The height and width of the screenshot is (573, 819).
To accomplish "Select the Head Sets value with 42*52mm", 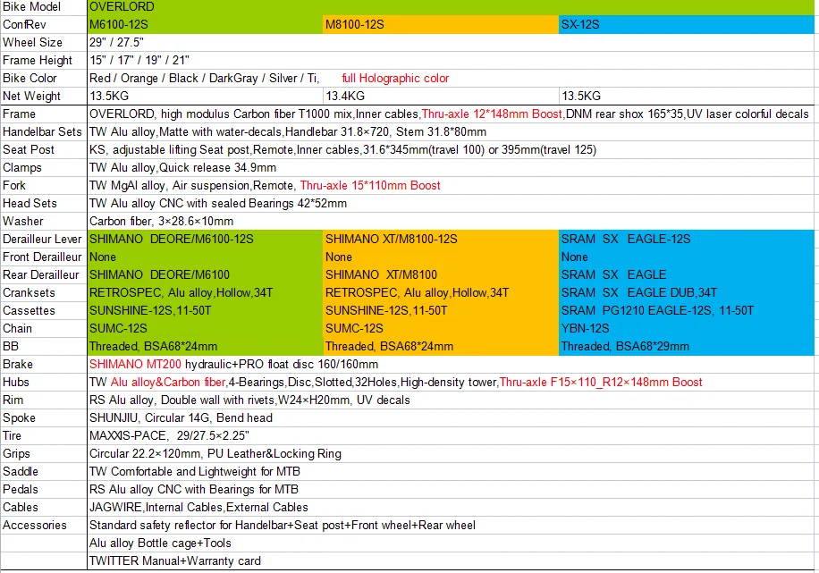I will tap(451, 203).
